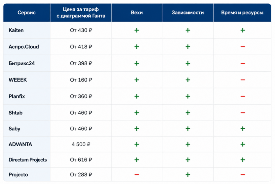Click the Saby plus under Время и ресурсы
The width and height of the screenshot is (275, 184).
[x=243, y=129]
